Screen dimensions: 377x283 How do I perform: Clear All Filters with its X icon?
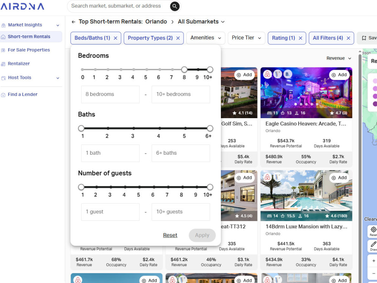(348, 38)
